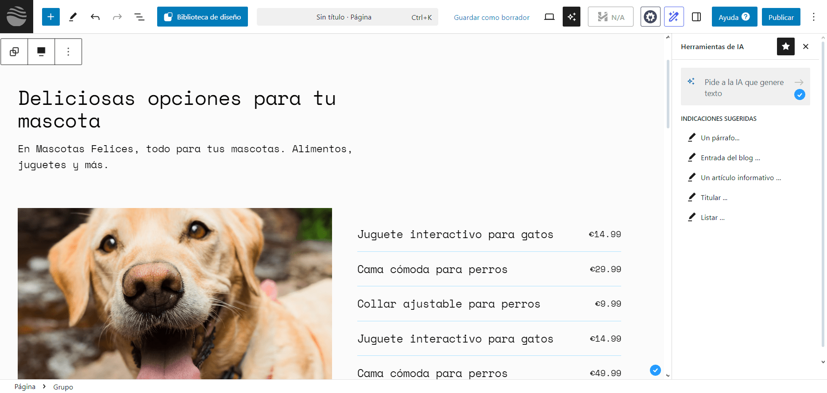Click the editor scrollbar down arrow
The width and height of the screenshot is (827, 393).
coord(668,375)
